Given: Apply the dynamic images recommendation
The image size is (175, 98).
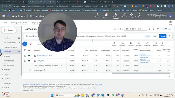Looking at the screenshot, I should [x=163, y=36].
